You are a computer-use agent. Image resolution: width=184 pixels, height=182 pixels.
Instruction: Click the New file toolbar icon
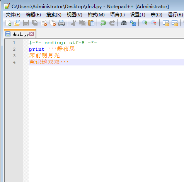(x=8, y=23)
